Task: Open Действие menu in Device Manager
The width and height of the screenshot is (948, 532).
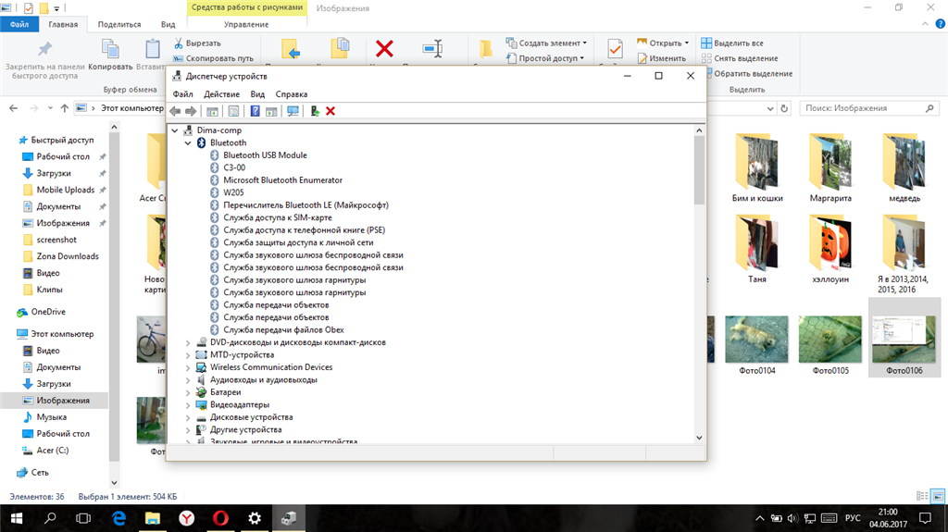Action: point(221,94)
